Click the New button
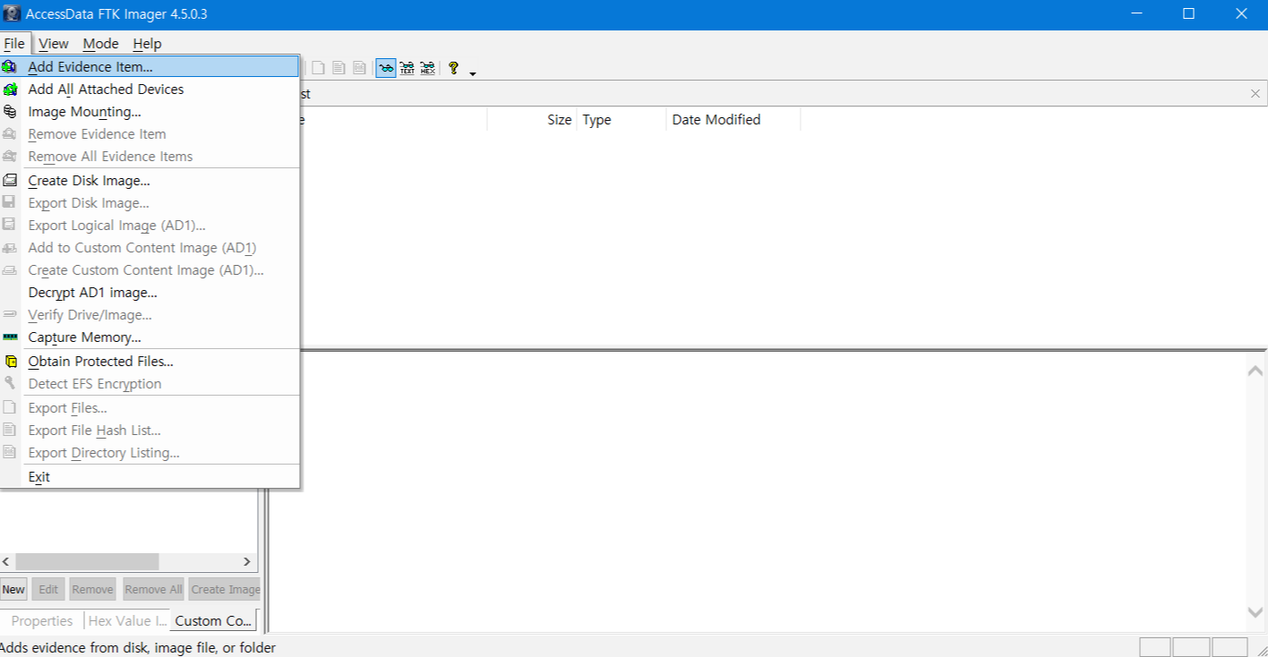The image size is (1268, 657). [13, 589]
